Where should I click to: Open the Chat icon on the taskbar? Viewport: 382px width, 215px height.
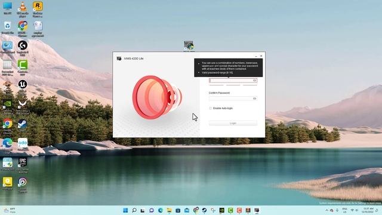tap(152, 210)
